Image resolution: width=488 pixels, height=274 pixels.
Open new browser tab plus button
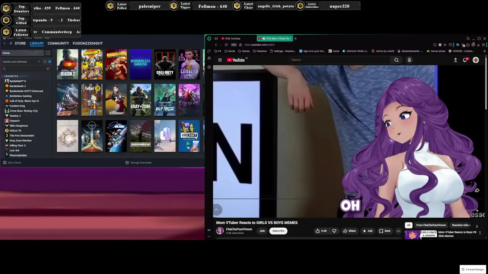295,38
